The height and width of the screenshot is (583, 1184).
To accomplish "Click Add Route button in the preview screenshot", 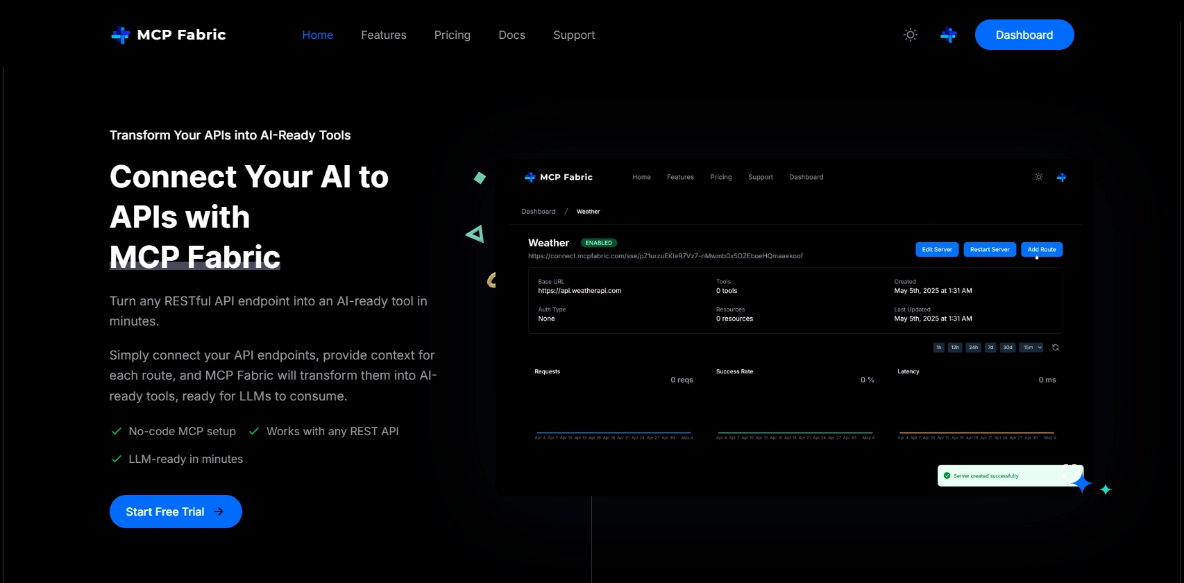I will tap(1042, 250).
